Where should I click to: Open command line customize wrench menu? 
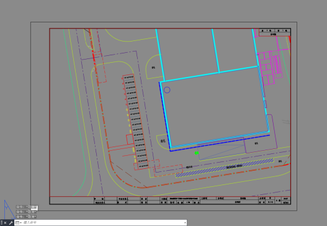click(x=11, y=223)
